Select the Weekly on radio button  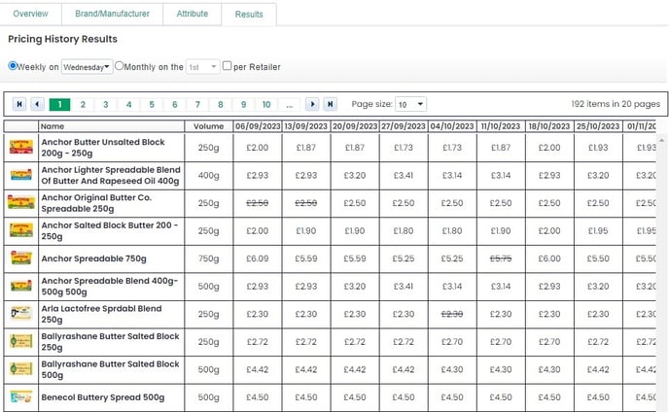(13, 66)
